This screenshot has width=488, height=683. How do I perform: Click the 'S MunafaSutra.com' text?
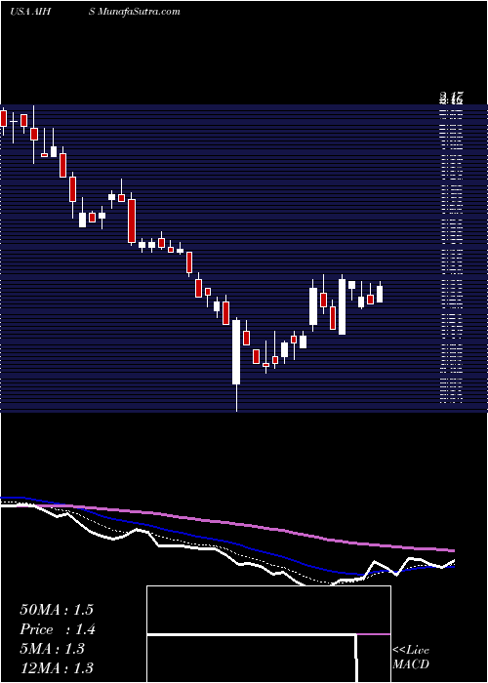pyautogui.click(x=135, y=12)
